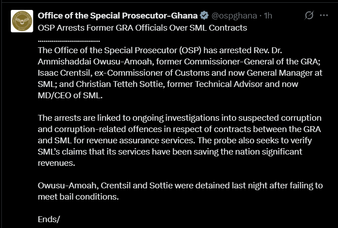
Task: Click the name 'Isaac Crentsil' in the post
Action: click(63, 73)
